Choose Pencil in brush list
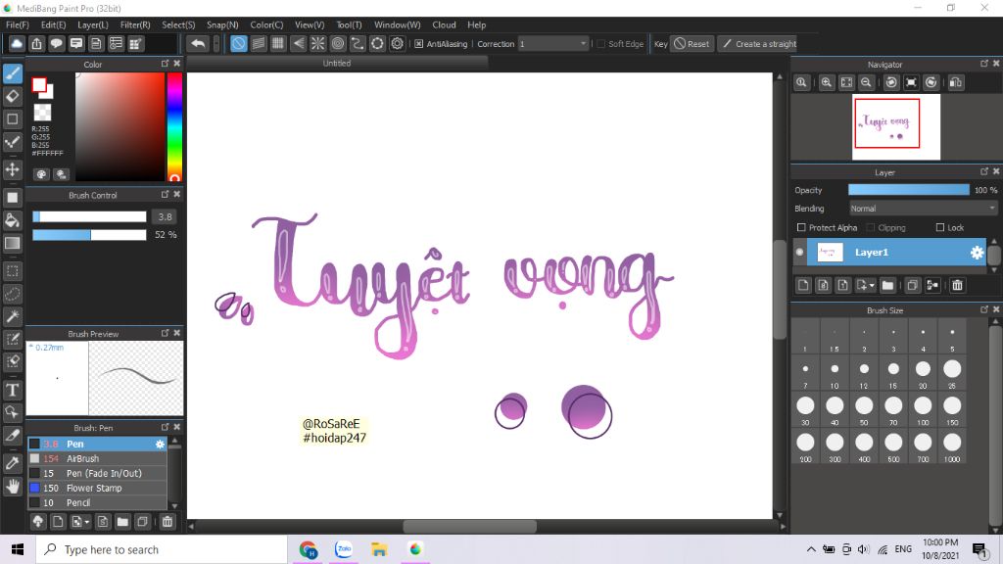The height and width of the screenshot is (564, 1003). [x=97, y=502]
